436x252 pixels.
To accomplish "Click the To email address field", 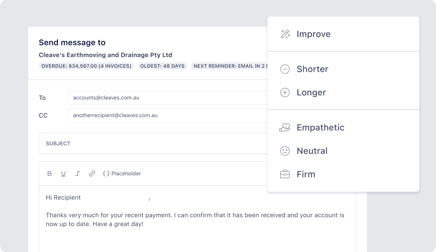I will tap(167, 98).
